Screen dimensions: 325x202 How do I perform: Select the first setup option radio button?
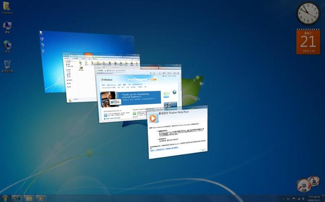point(157,131)
